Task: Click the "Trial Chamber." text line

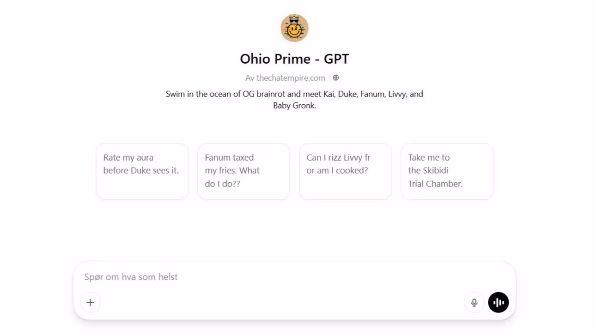Action: click(435, 184)
